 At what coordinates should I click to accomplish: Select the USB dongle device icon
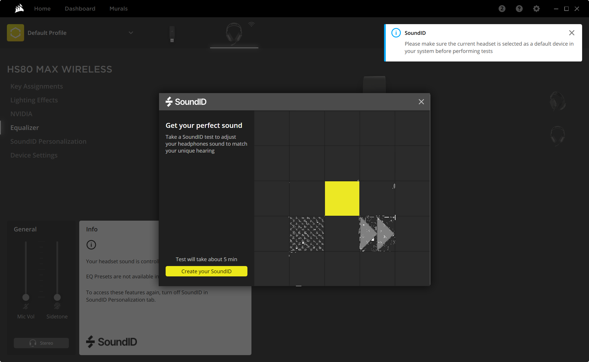[x=172, y=34]
